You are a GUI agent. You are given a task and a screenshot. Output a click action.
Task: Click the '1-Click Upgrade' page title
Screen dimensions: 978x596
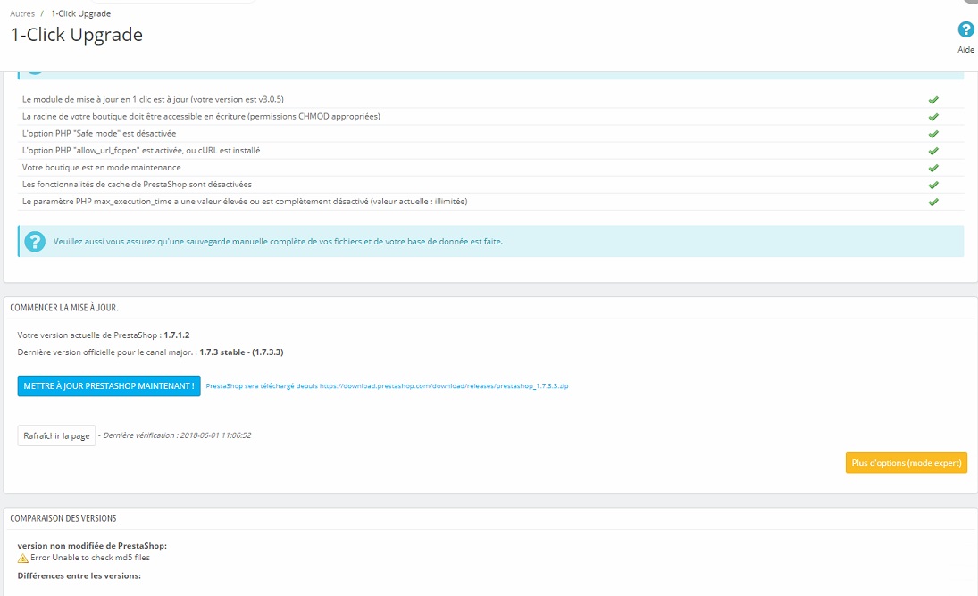pyautogui.click(x=77, y=34)
